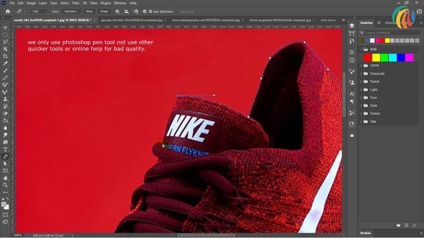Toggle Quick Mask mode
The image size is (424, 238).
click(5, 215)
